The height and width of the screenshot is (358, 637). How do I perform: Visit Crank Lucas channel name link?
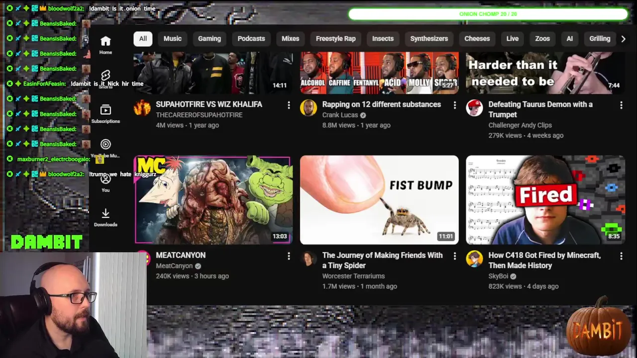click(340, 115)
